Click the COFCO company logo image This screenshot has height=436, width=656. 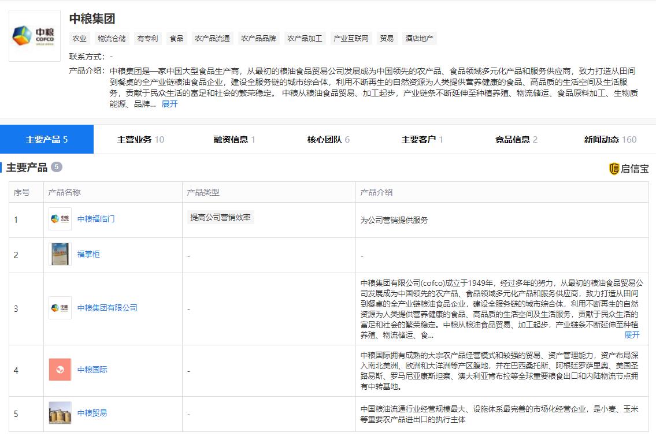pyautogui.click(x=34, y=36)
